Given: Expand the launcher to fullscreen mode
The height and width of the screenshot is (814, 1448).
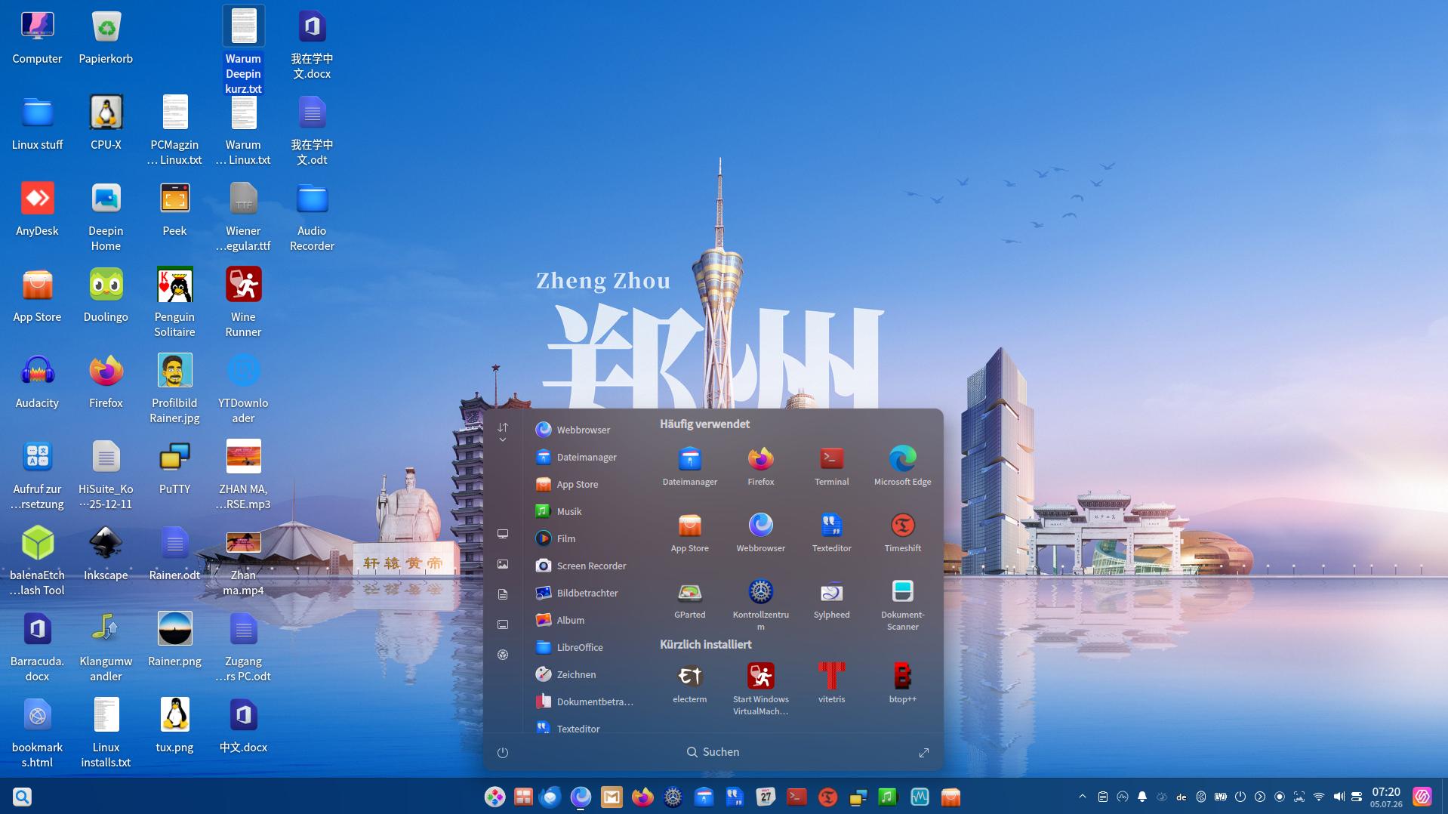Looking at the screenshot, I should pyautogui.click(x=924, y=753).
